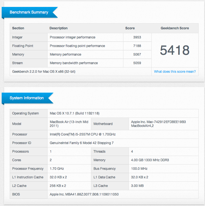The width and height of the screenshot is (205, 206).
Task: Click the Integer score value 3953
Action: (137, 37)
